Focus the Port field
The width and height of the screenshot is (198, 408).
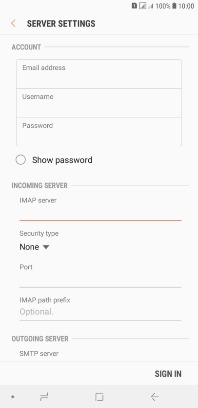(100, 280)
